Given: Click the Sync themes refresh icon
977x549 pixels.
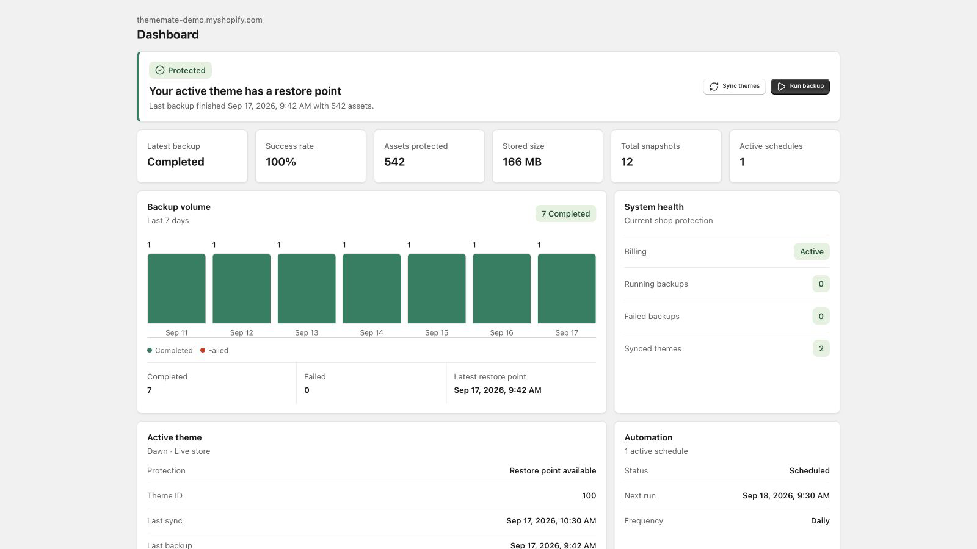Looking at the screenshot, I should (714, 87).
